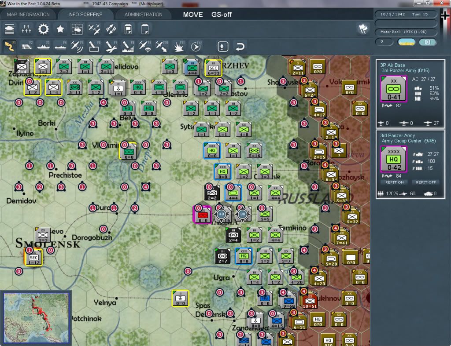451x346 pixels.
Task: Show the Victory star screen
Action: click(x=60, y=29)
